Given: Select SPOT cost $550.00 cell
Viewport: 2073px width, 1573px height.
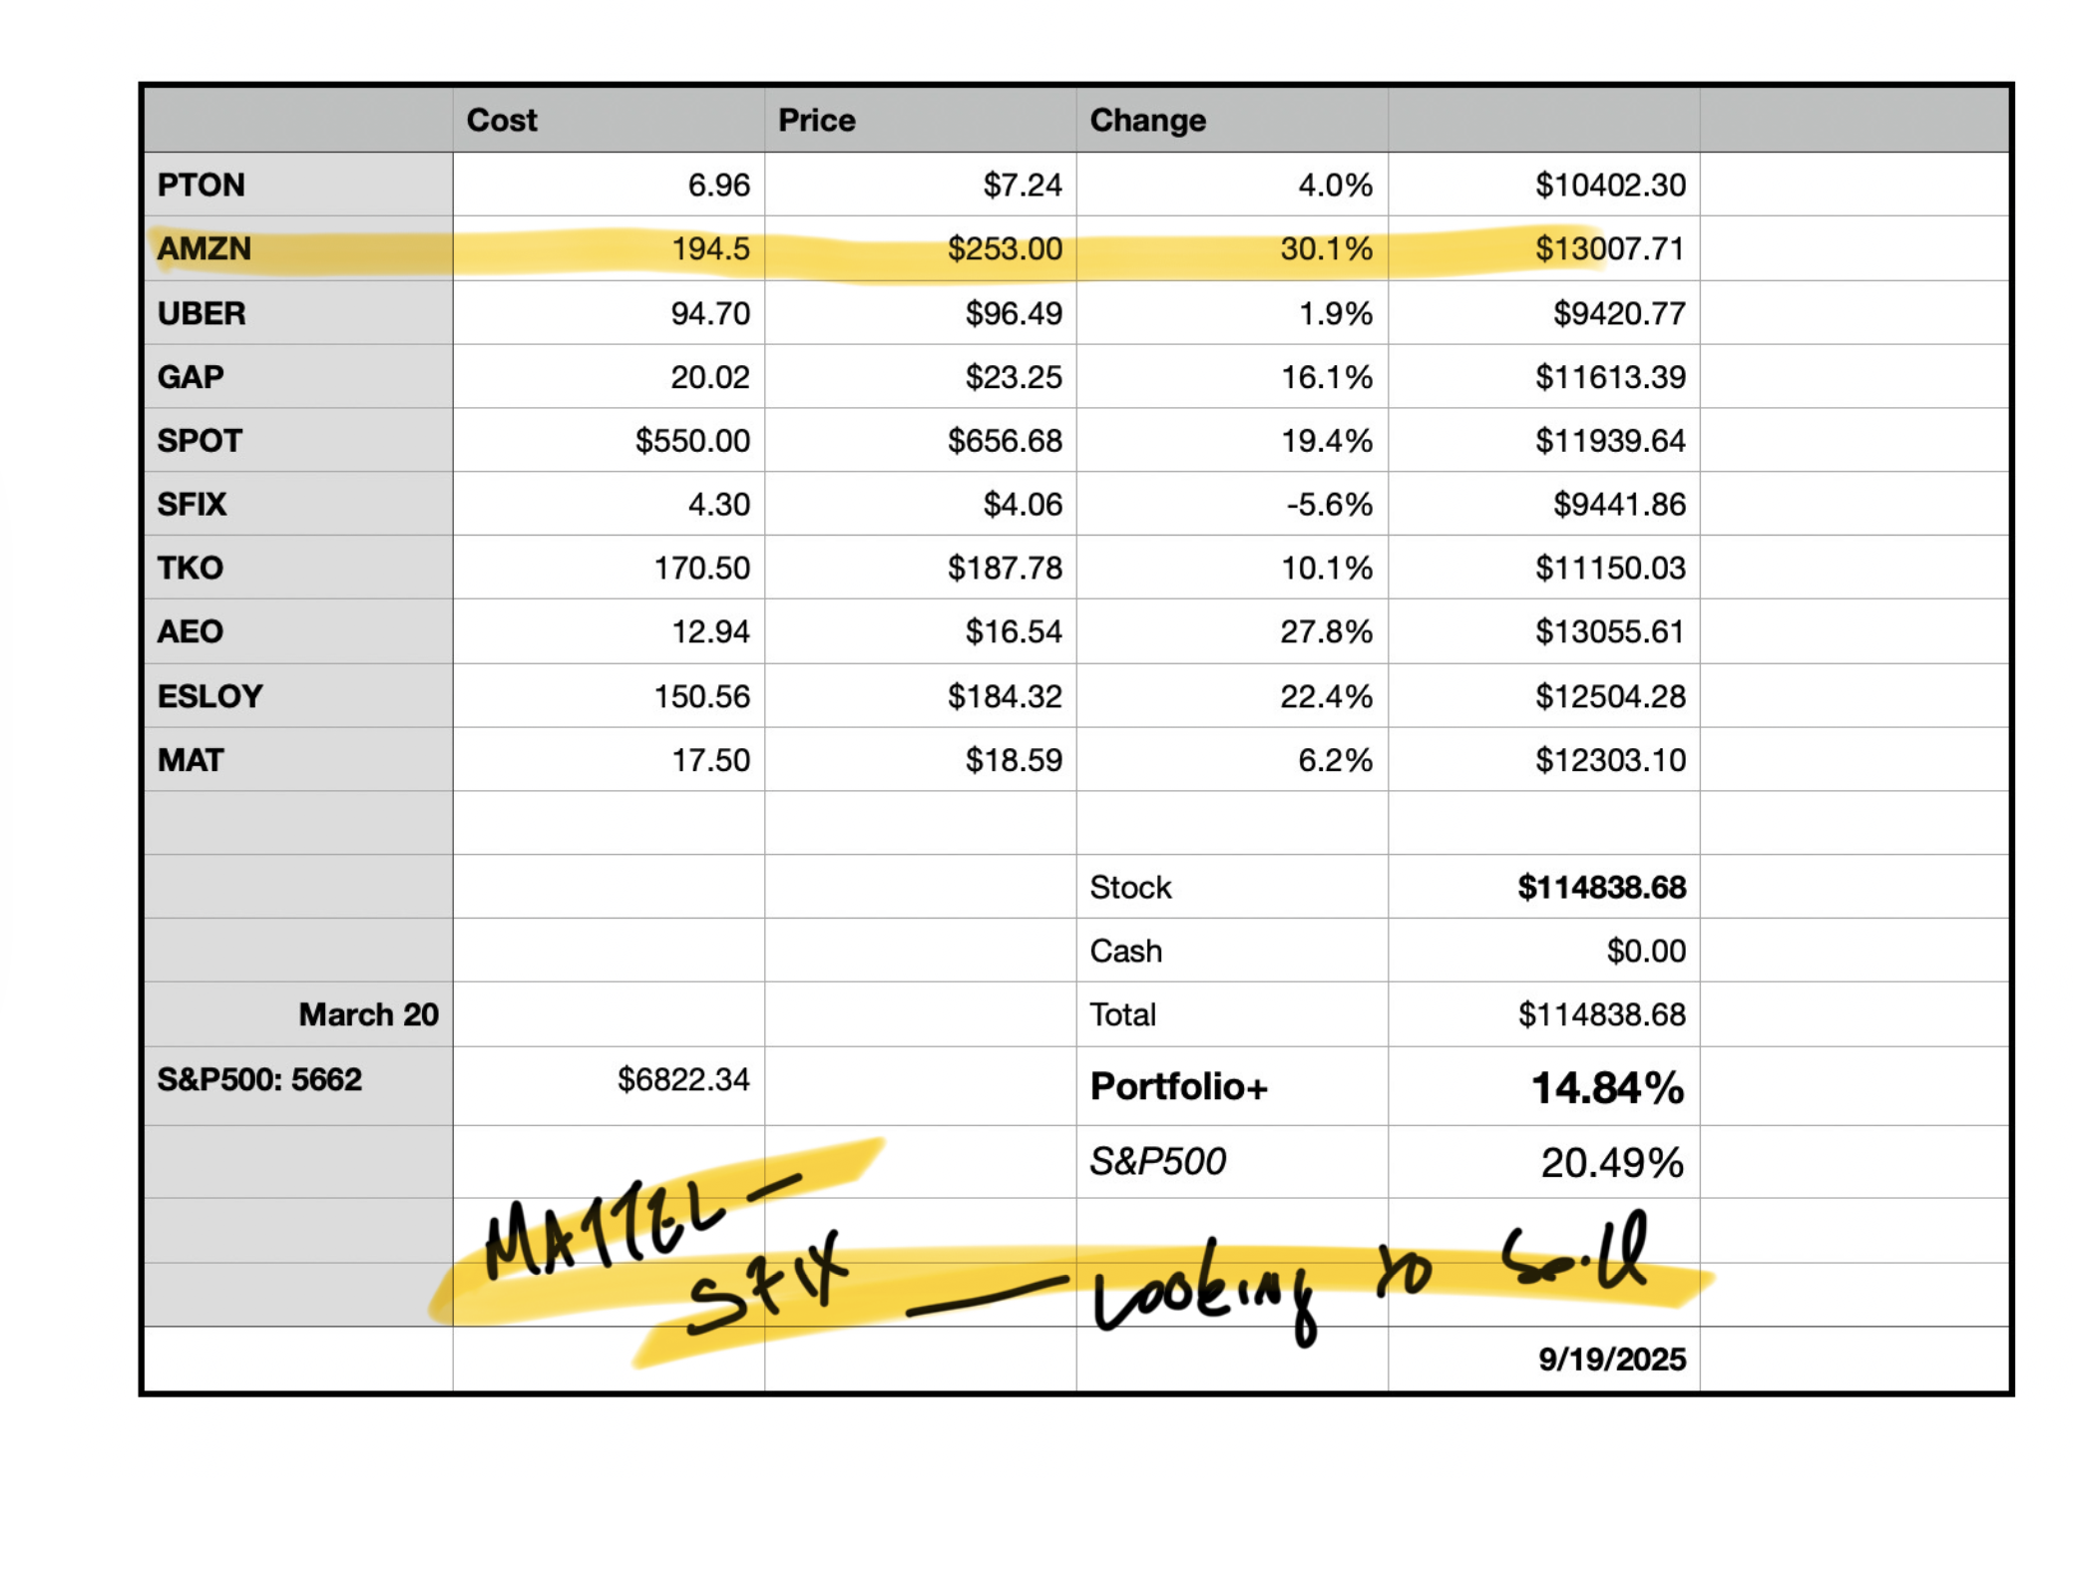Looking at the screenshot, I should (x=691, y=440).
